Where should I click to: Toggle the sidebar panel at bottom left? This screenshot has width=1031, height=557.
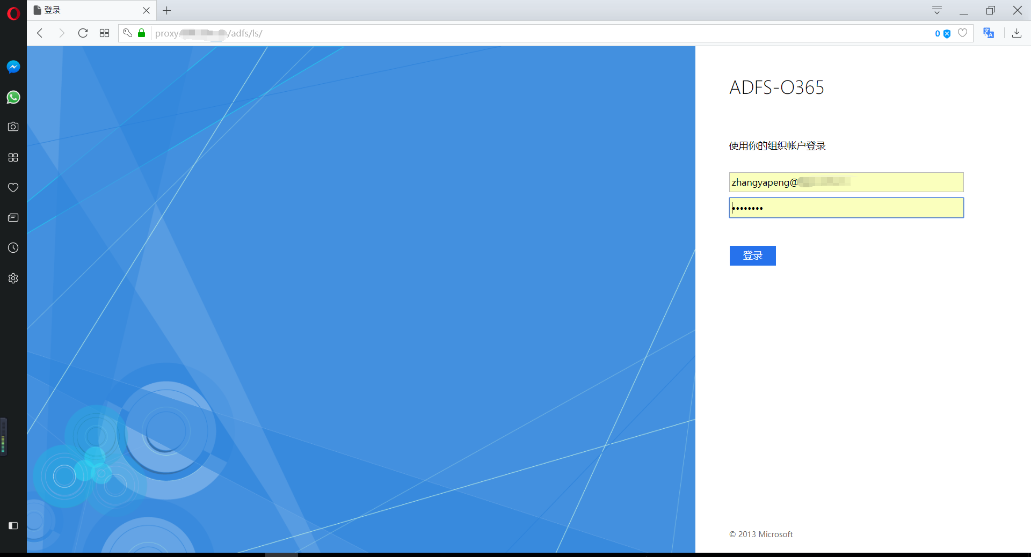(x=13, y=526)
